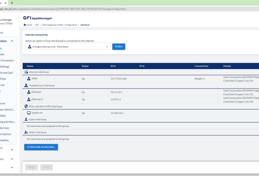Image resolution: width=259 pixels, height=176 pixels.
Task: Click IPv4 address 10.189.26.1
Action: [117, 113]
